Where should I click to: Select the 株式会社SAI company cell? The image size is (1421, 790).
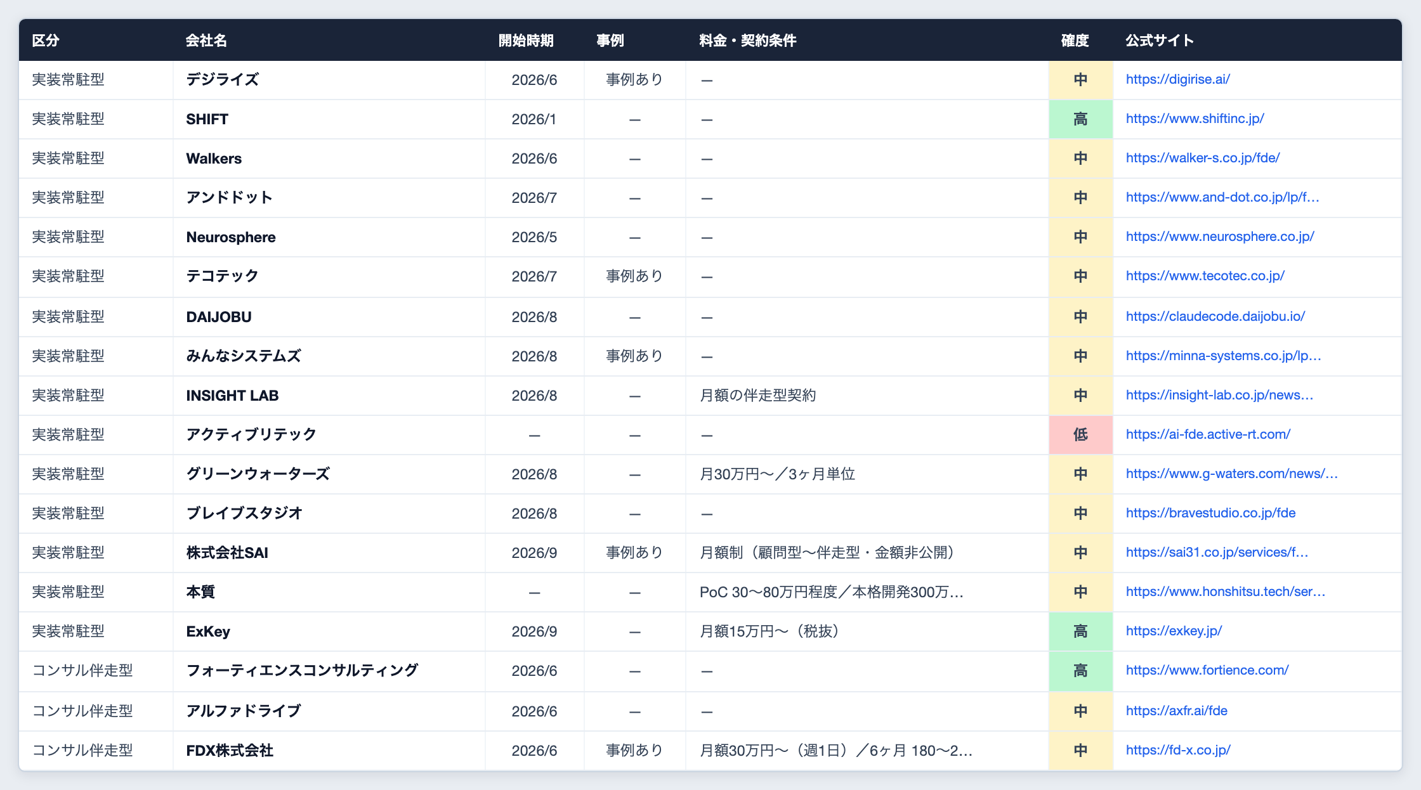pos(329,553)
